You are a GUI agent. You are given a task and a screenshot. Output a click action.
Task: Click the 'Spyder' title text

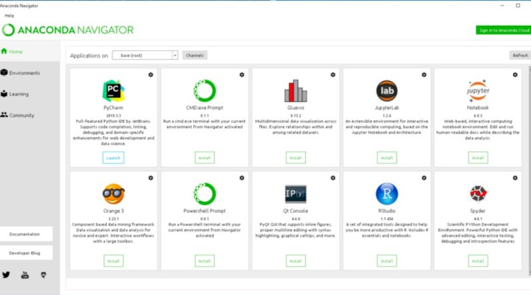pos(478,211)
